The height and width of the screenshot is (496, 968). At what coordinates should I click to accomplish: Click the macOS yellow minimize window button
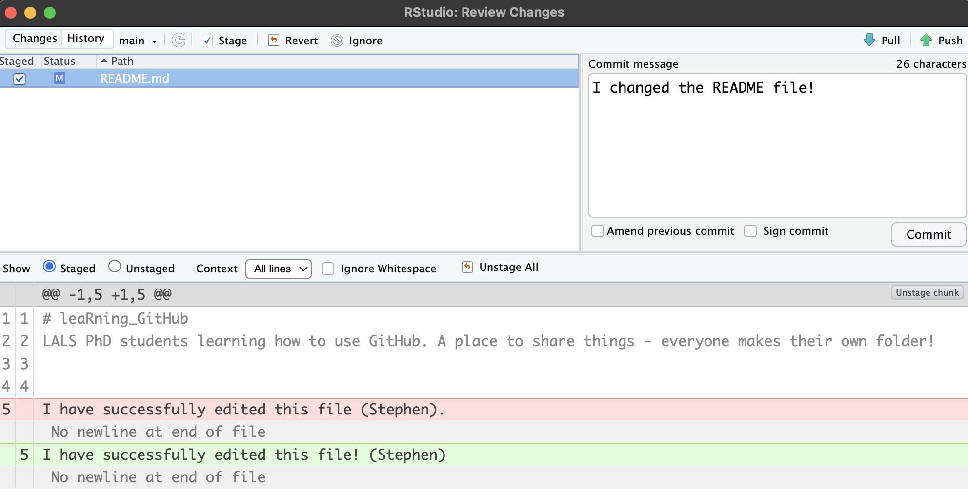[x=30, y=13]
